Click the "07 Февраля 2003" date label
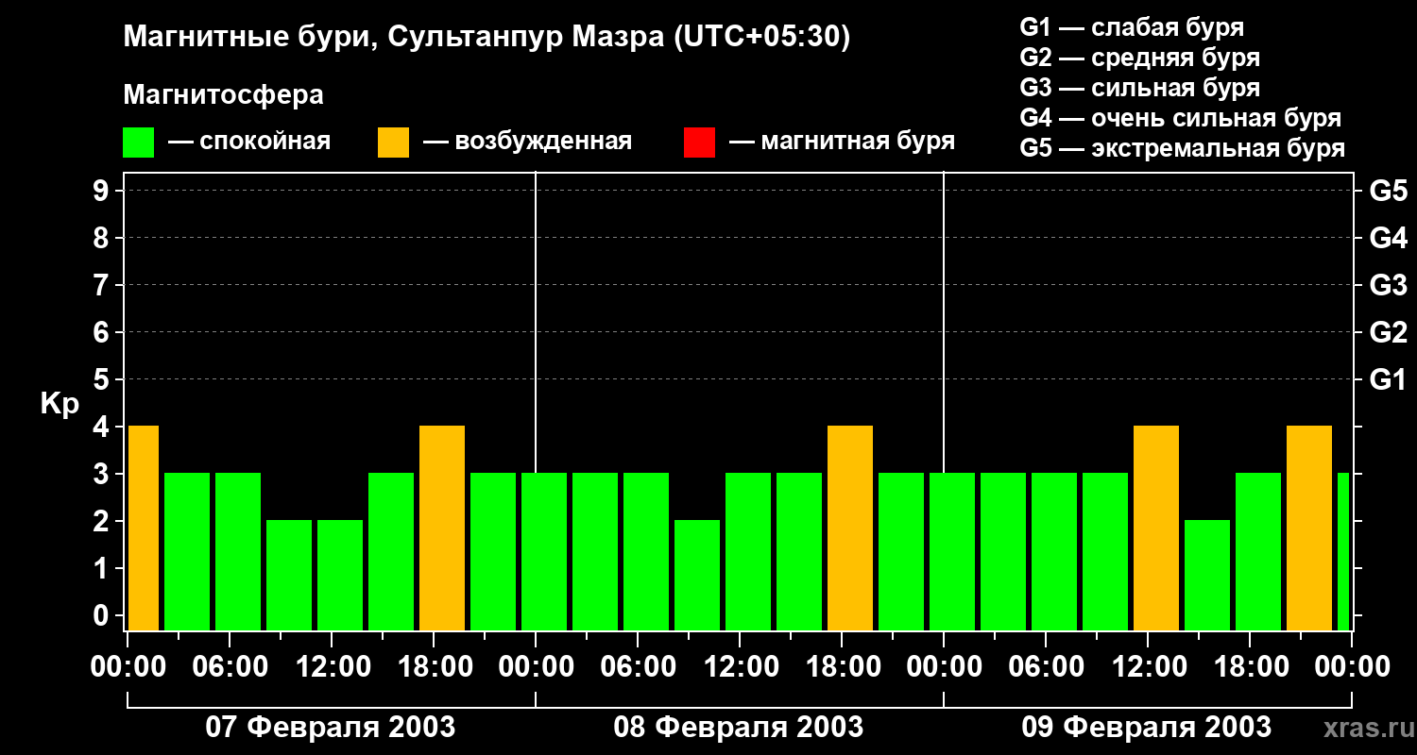Screen dimensions: 1417x755 click(331, 728)
